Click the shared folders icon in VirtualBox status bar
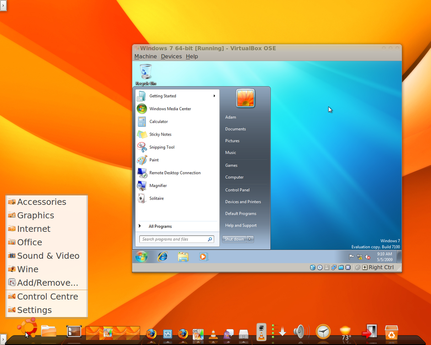The image size is (431, 345). (341, 267)
